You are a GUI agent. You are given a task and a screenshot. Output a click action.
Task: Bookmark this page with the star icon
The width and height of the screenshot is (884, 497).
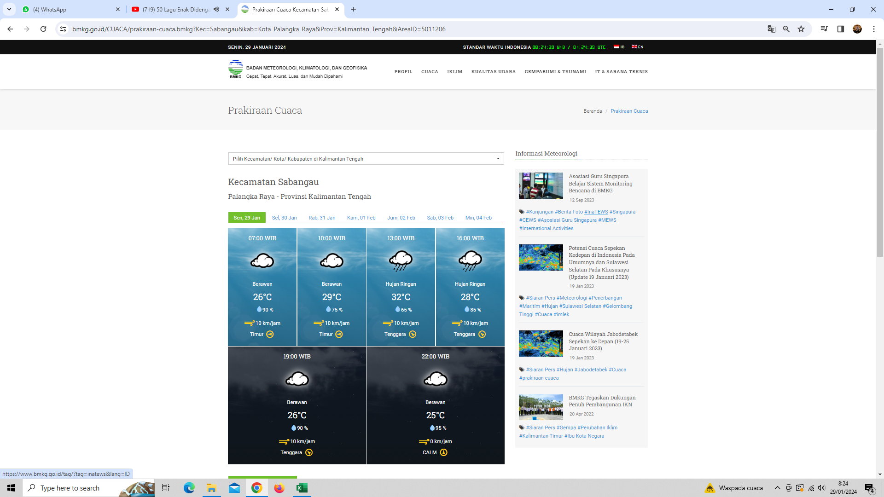pos(801,29)
